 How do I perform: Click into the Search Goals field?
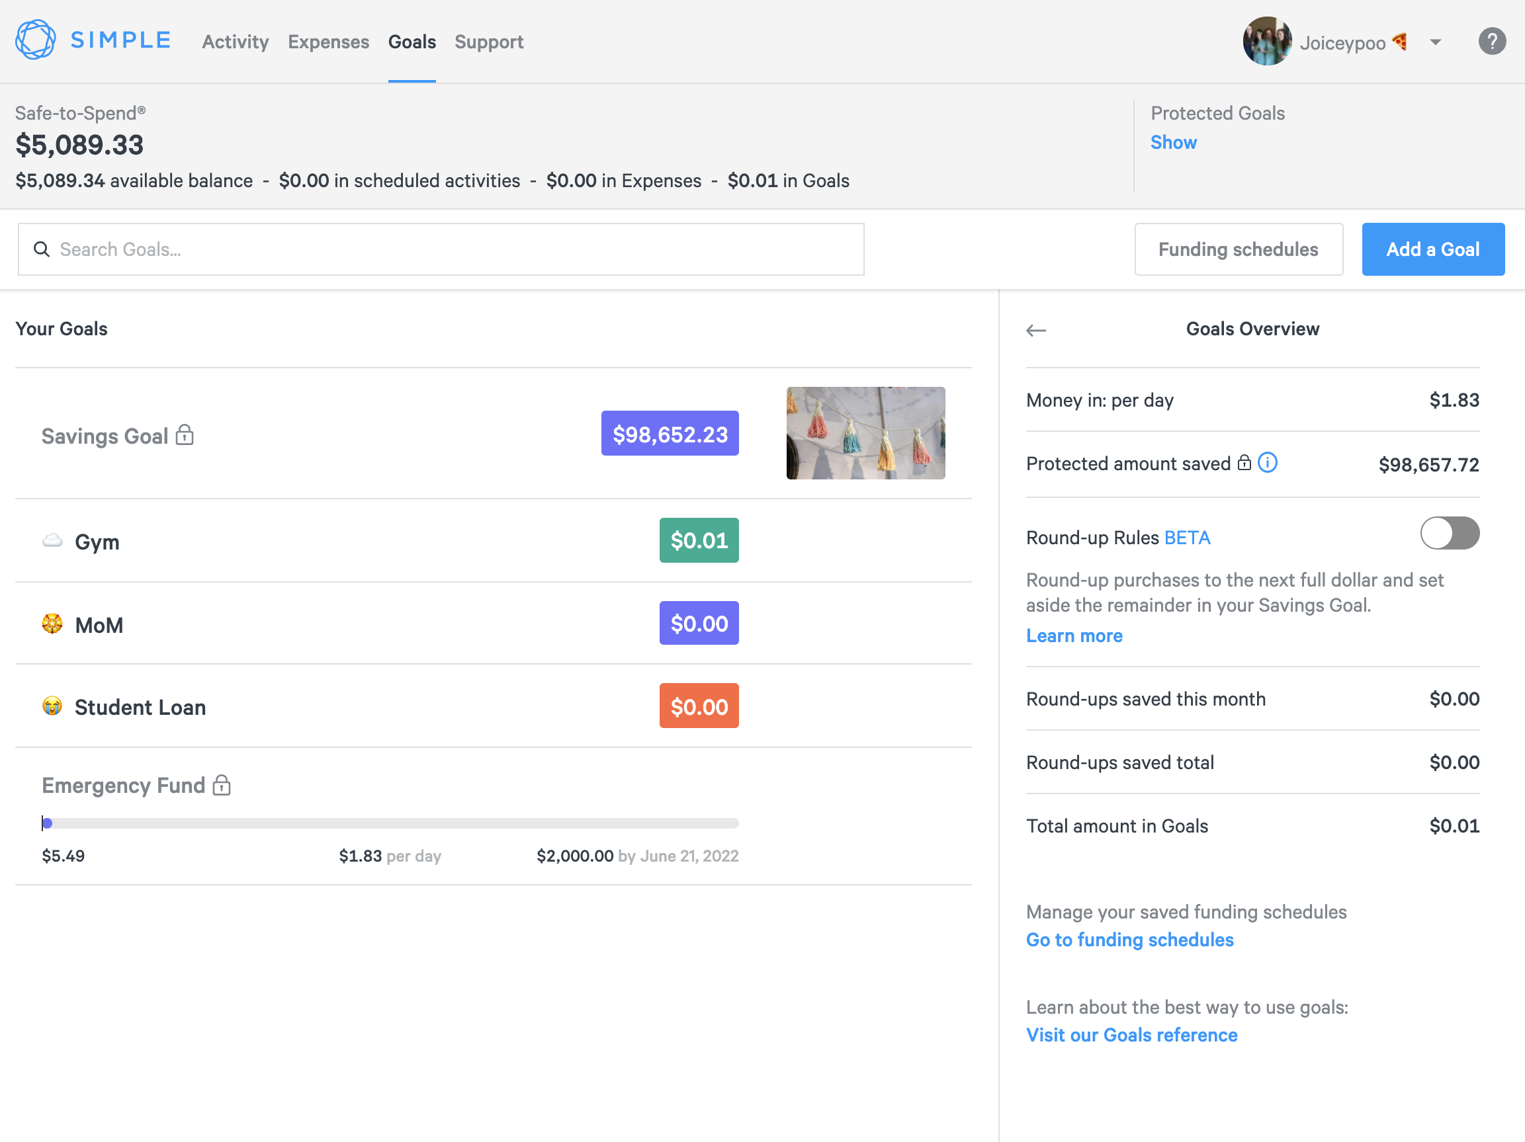click(x=441, y=249)
